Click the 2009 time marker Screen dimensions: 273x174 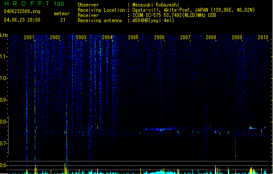(x=237, y=37)
